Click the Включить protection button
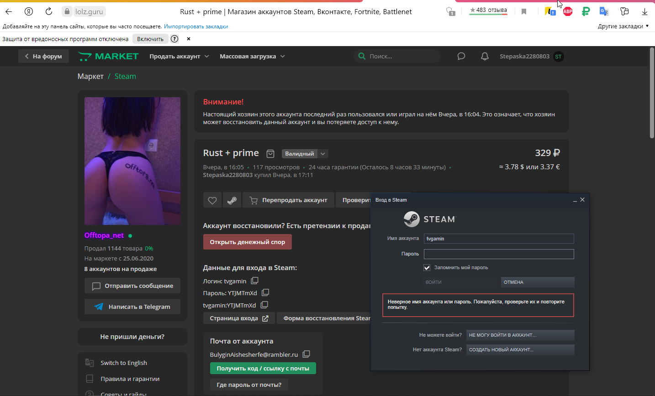Image resolution: width=655 pixels, height=396 pixels. pos(150,39)
